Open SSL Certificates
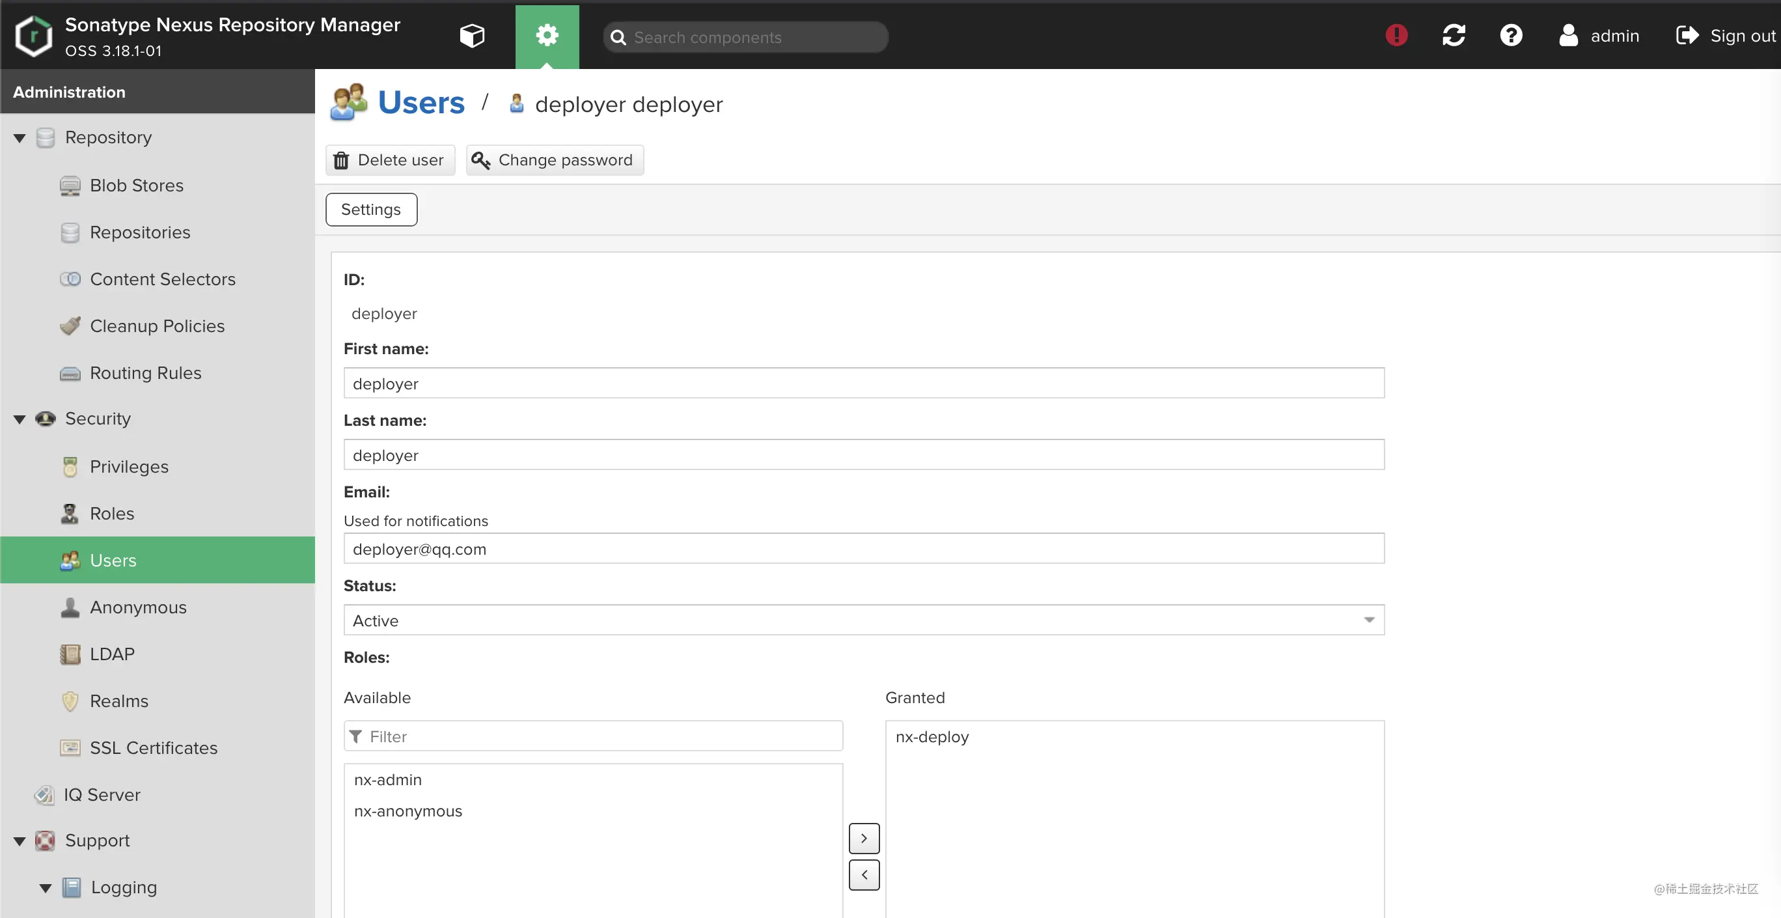Viewport: 1781px width, 918px height. point(153,748)
